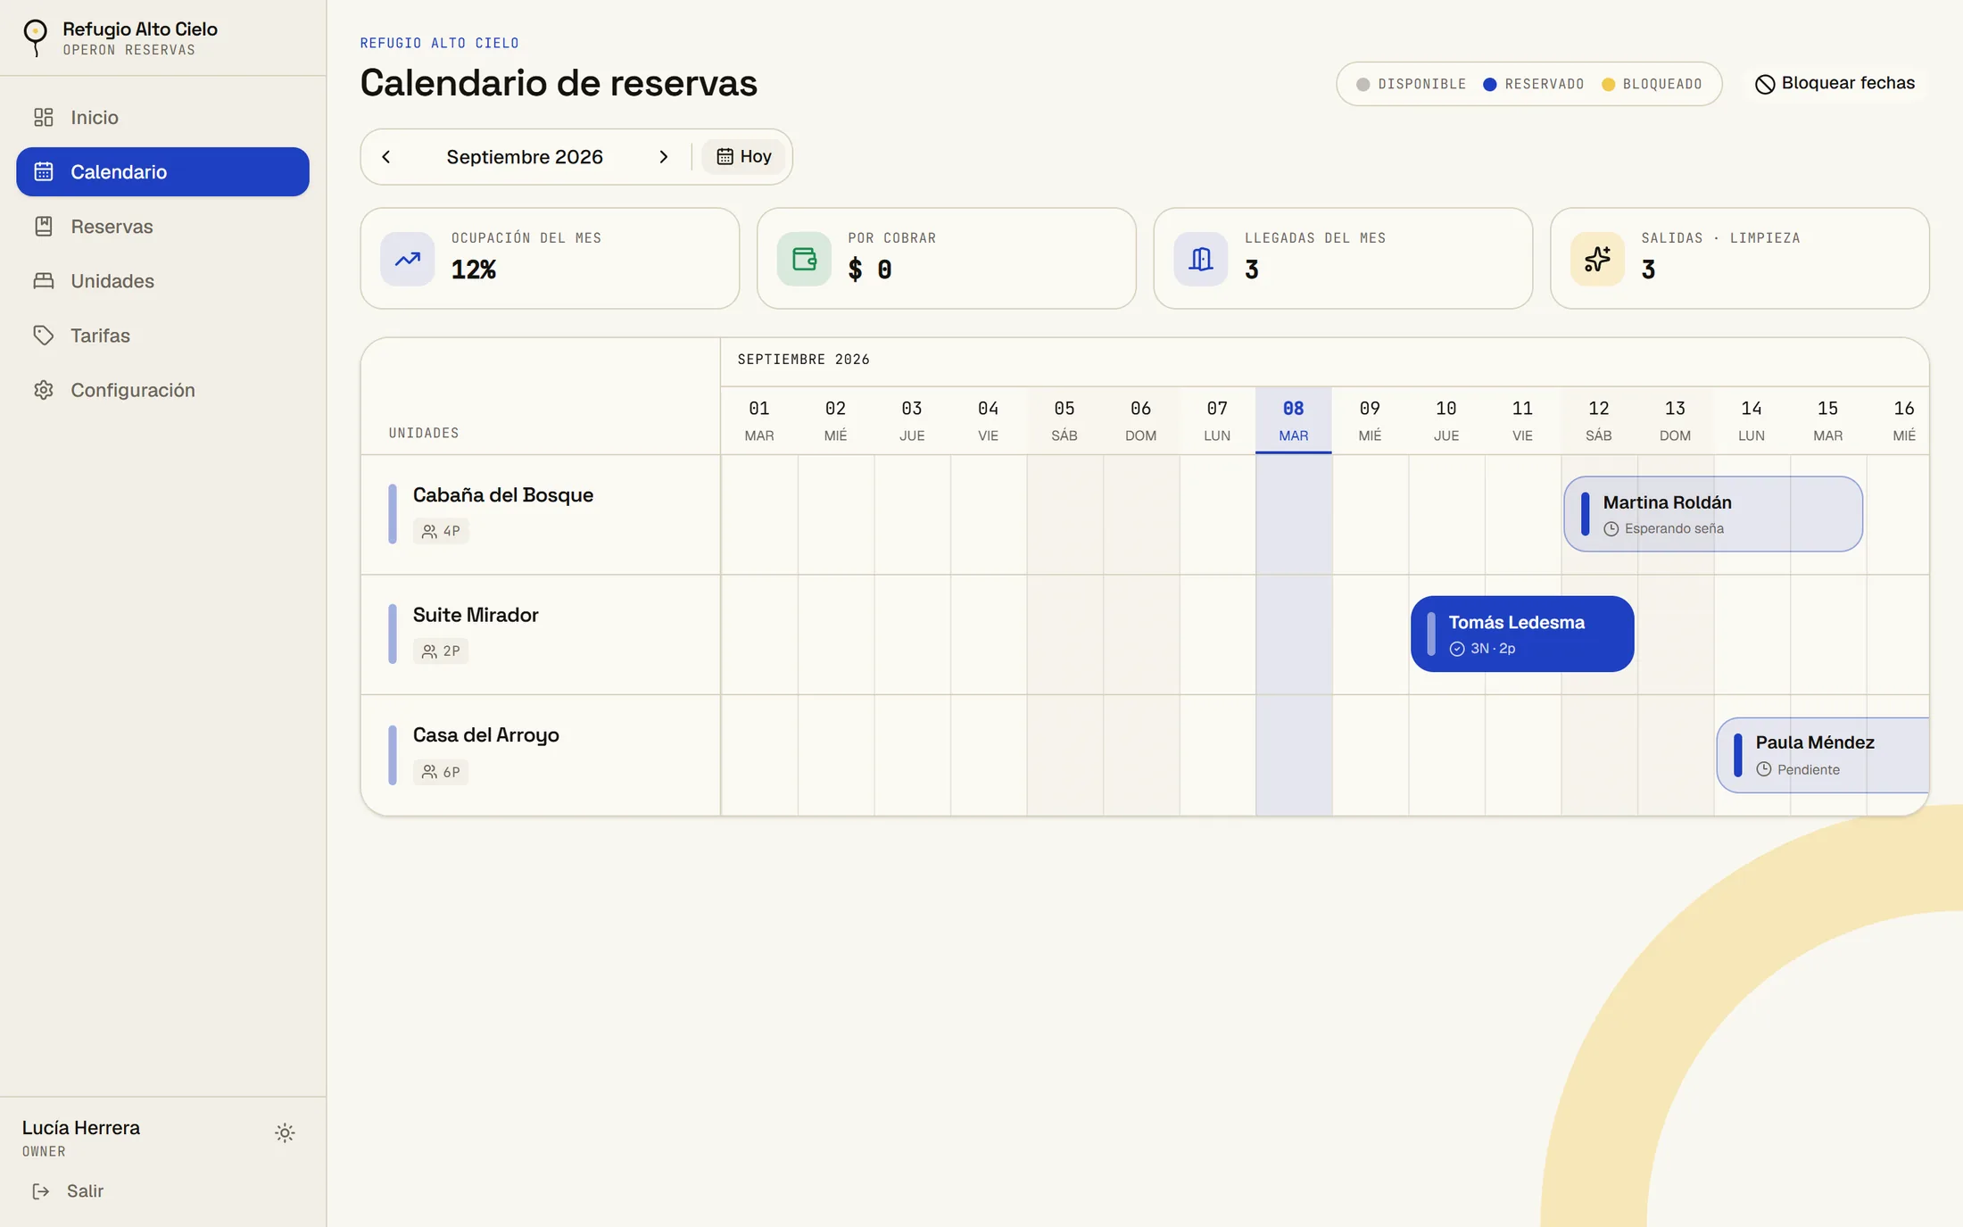Click the occupancy trend icon

[408, 259]
